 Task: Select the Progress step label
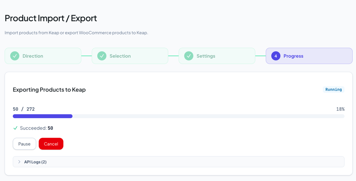pyautogui.click(x=293, y=56)
